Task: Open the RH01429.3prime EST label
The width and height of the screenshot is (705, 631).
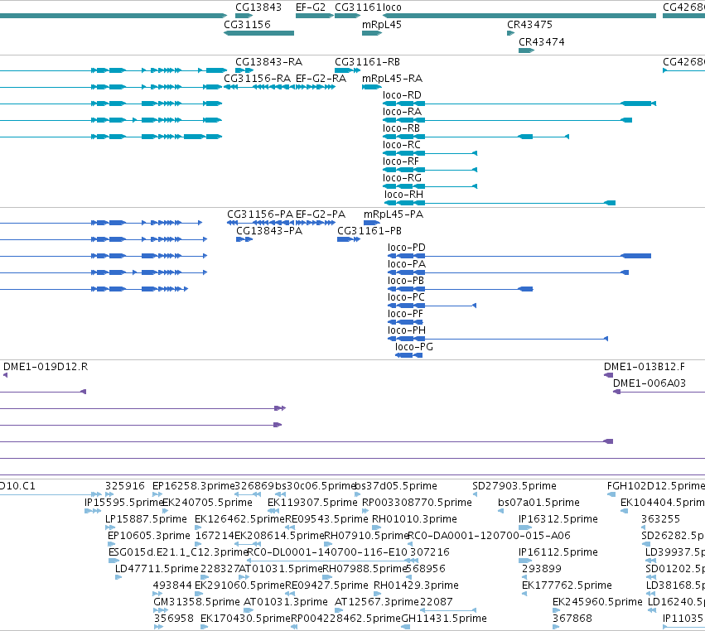Action: pos(416,585)
